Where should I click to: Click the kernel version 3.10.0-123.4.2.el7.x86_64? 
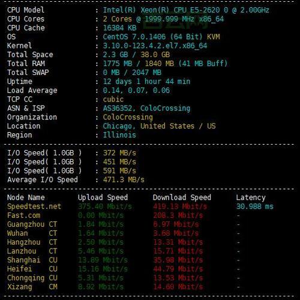(x=155, y=46)
